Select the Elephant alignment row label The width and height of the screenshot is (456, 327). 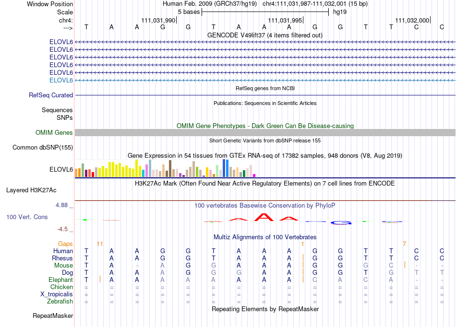pyautogui.click(x=60, y=280)
